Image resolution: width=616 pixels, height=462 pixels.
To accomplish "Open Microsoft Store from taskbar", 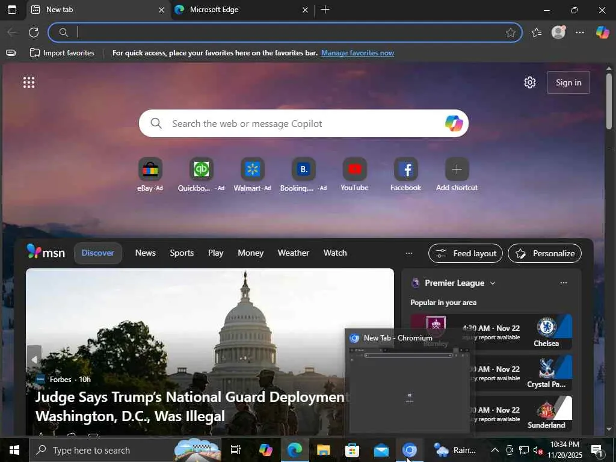I will pyautogui.click(x=352, y=450).
